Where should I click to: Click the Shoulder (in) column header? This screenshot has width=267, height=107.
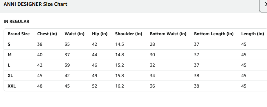click(129, 34)
